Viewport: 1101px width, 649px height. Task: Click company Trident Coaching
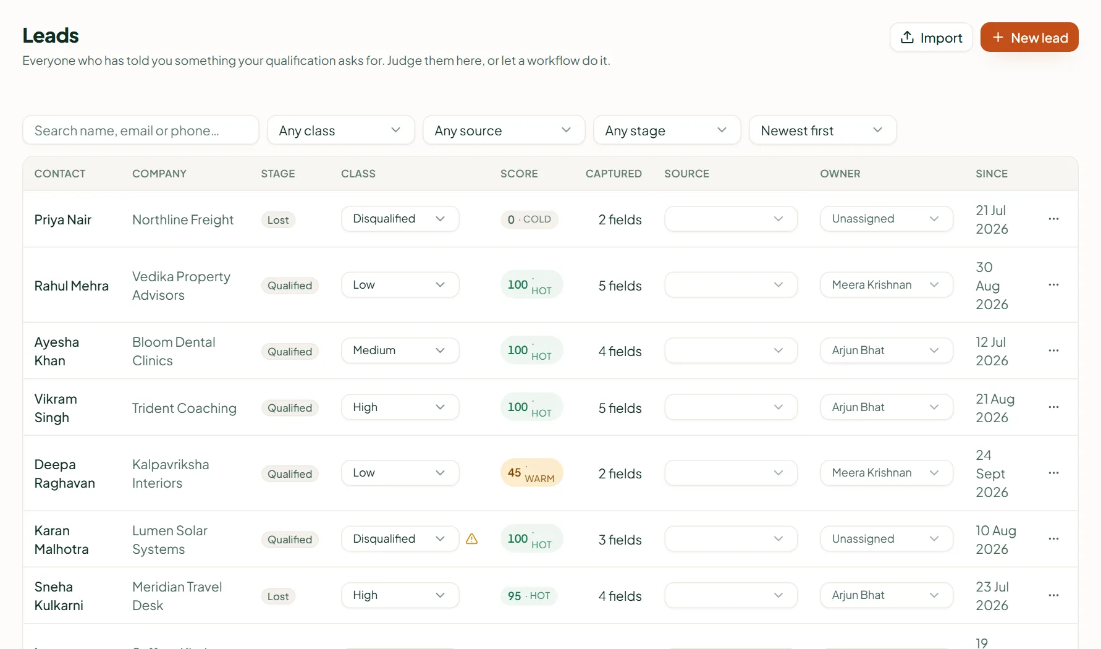pyautogui.click(x=184, y=409)
